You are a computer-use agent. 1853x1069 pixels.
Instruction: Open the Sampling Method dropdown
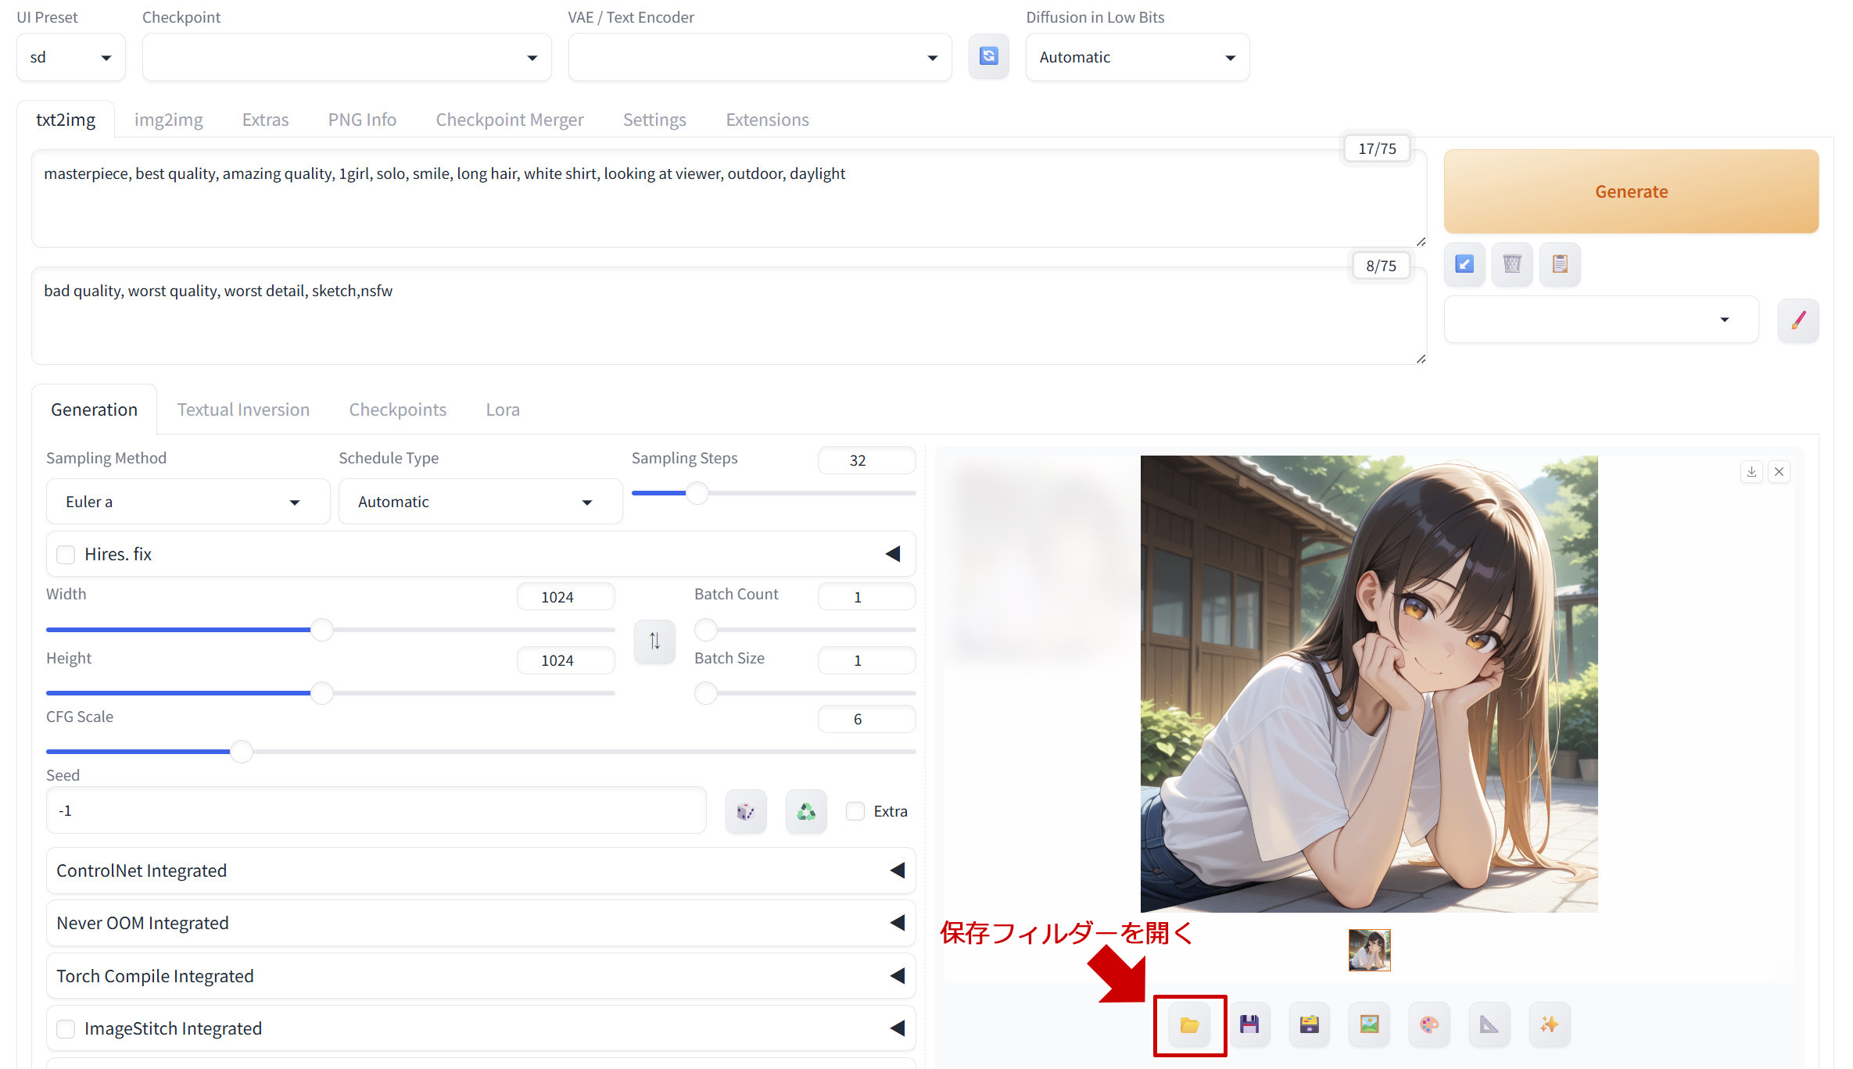pyautogui.click(x=188, y=502)
